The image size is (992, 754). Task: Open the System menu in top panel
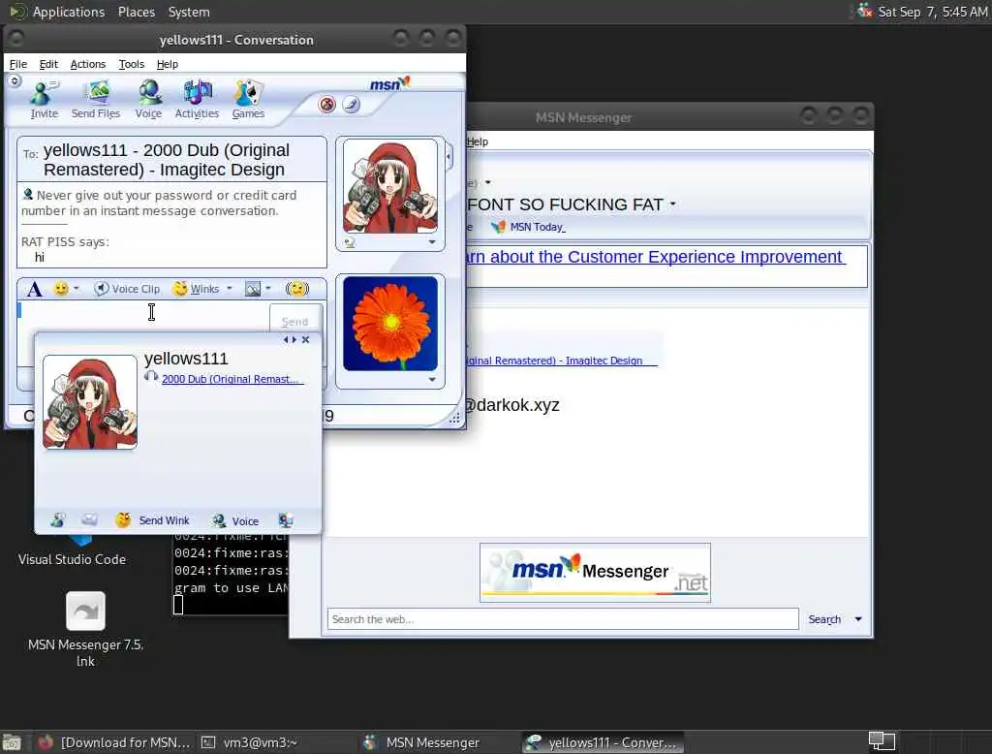point(189,12)
